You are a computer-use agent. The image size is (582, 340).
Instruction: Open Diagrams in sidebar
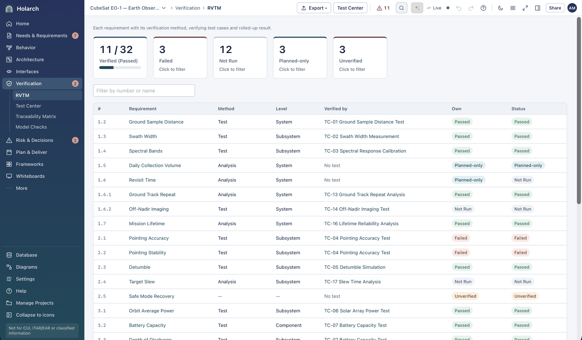pyautogui.click(x=42, y=267)
